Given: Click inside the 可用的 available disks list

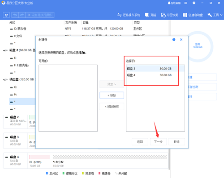Looking at the screenshot, I should coord(68,98).
